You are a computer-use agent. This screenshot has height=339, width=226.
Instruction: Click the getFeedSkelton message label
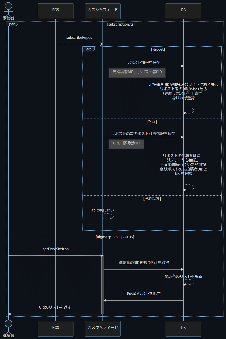coord(55,249)
